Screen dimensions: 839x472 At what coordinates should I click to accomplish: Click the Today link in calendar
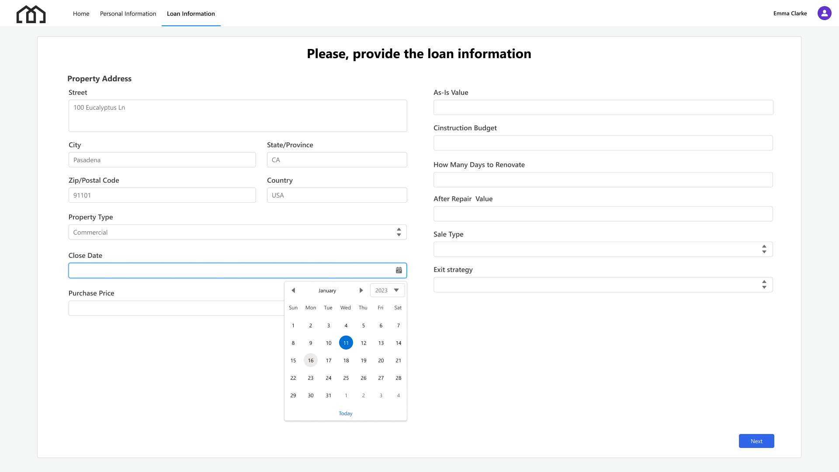(x=346, y=413)
